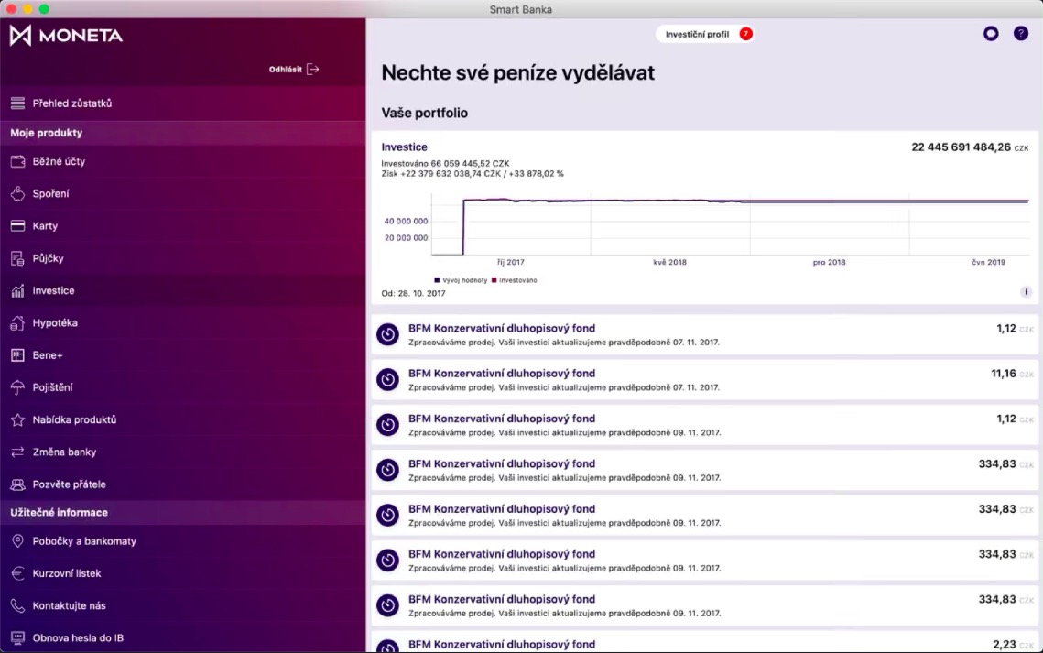
Task: Click the Zisk +22 379 632 038,74 CZK text
Action: [x=473, y=174]
